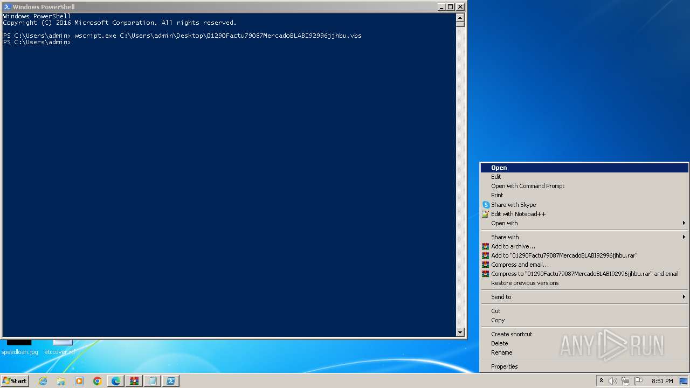Viewport: 690px width, 388px height.
Task: Maximize the Windows PowerShell window
Action: (451, 7)
